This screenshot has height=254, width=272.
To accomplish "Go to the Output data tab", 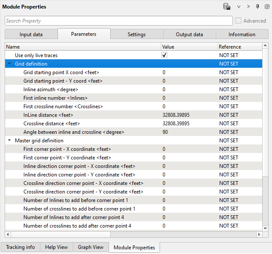I will click(189, 35).
